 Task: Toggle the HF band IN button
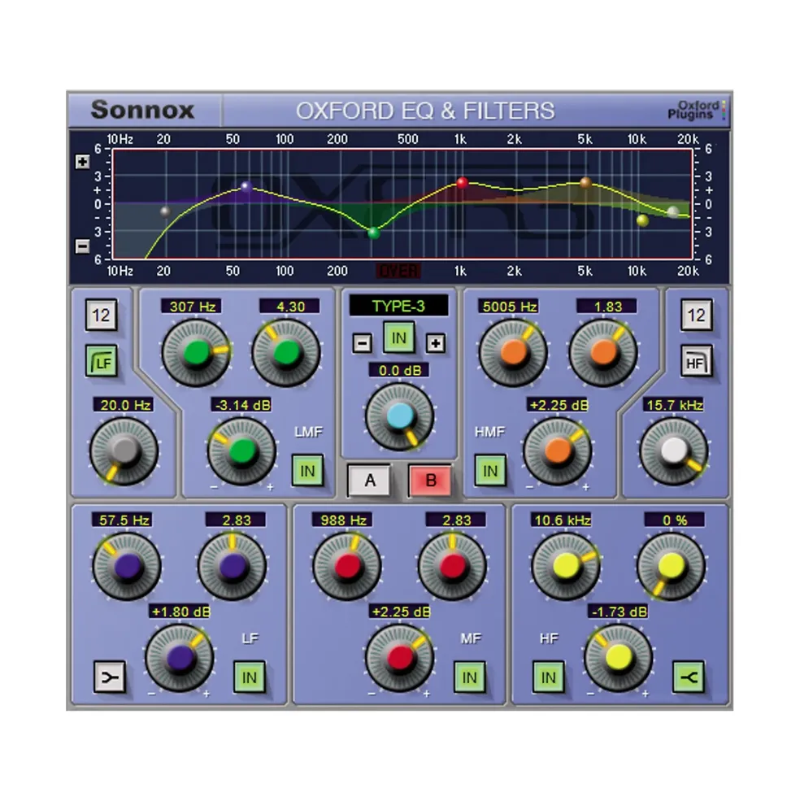(549, 677)
